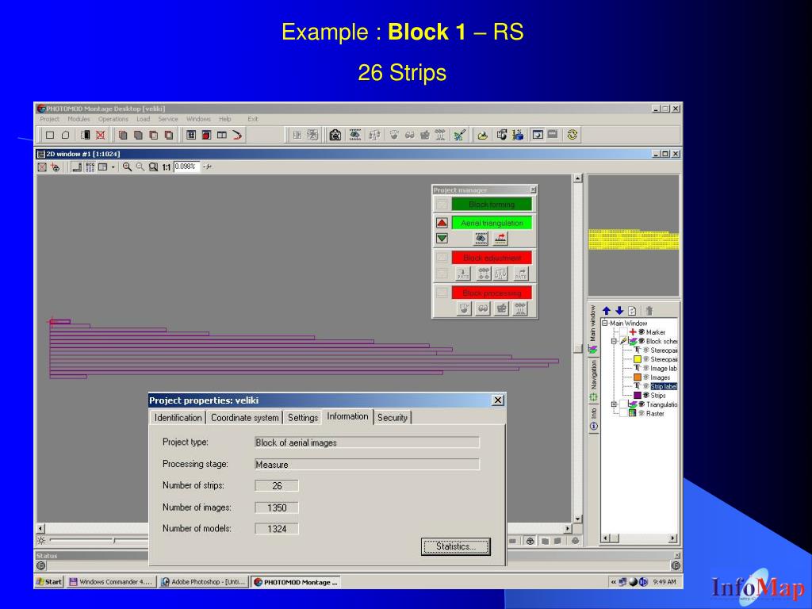Click the fit-to-window magnifier icon
The width and height of the screenshot is (812, 609).
tap(153, 167)
